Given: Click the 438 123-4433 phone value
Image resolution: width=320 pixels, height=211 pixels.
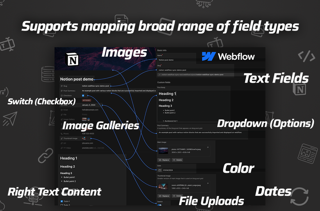Looking at the screenshot, I should coord(88,134).
